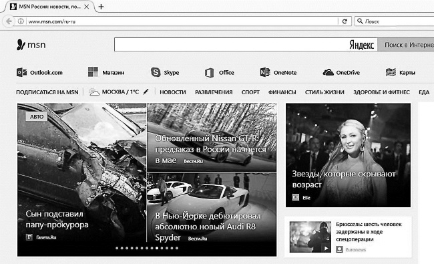
Task: Open the ЕДА menu item
Action: (424, 92)
